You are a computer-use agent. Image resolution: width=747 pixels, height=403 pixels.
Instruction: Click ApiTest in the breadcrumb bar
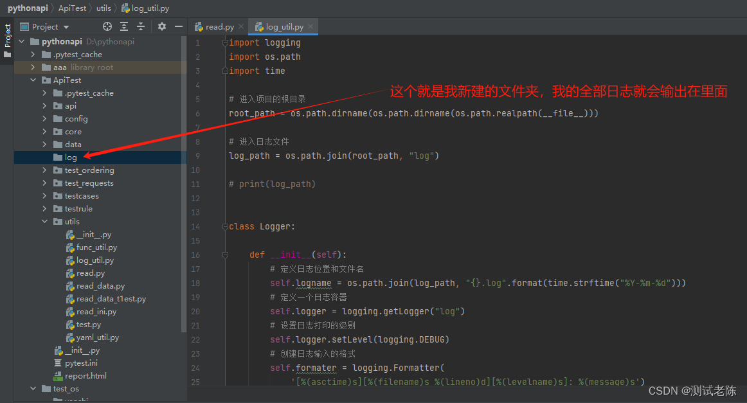pos(72,8)
